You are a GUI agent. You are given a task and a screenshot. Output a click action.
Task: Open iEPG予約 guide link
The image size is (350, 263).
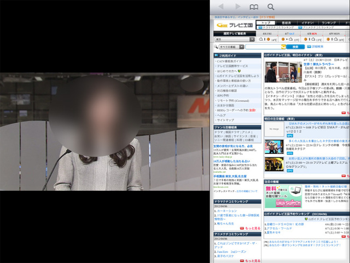tap(223, 95)
